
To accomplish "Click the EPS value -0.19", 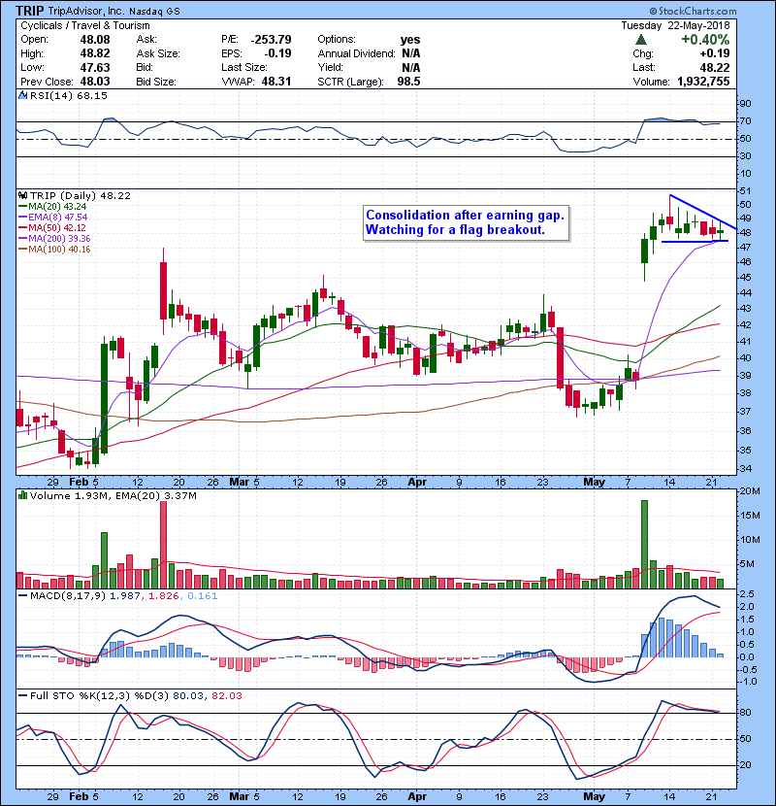I will pyautogui.click(x=277, y=53).
